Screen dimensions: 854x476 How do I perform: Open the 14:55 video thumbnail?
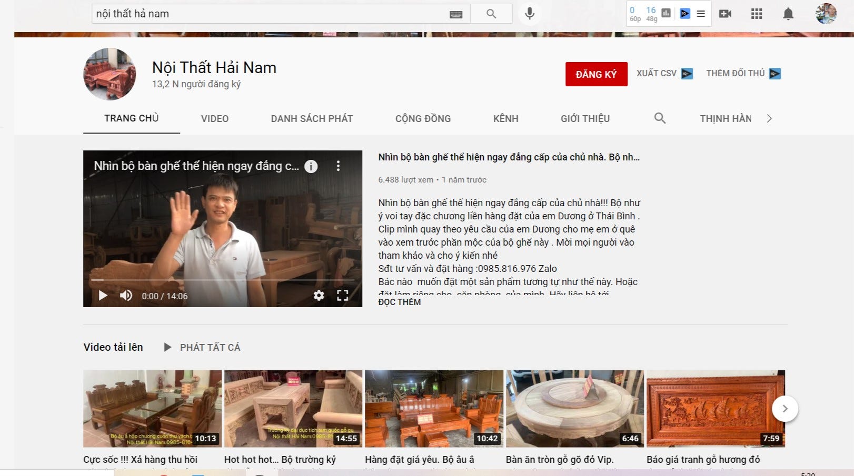click(293, 409)
